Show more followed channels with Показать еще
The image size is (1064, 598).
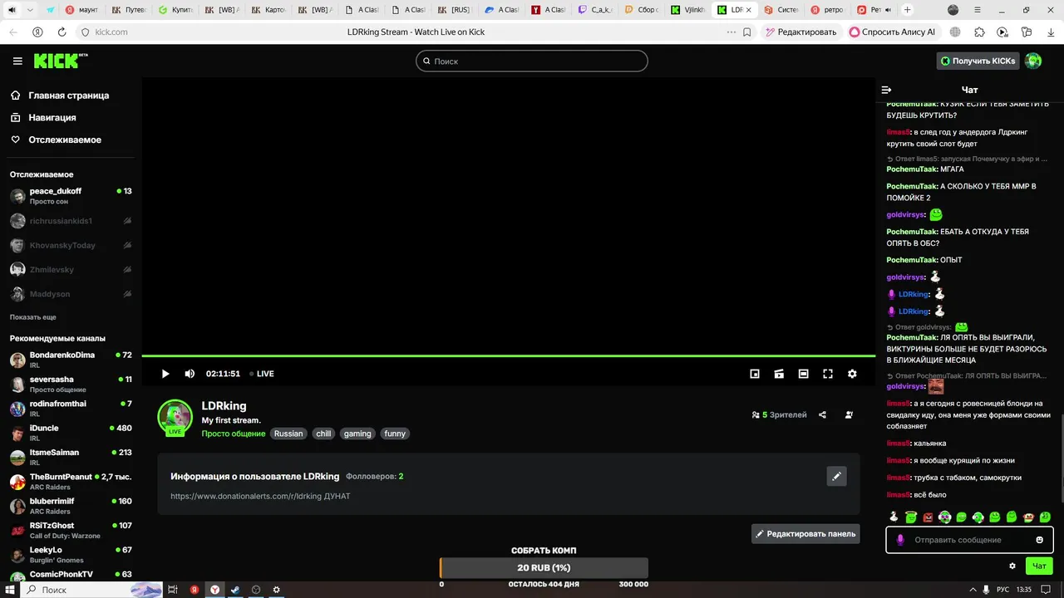click(x=33, y=317)
